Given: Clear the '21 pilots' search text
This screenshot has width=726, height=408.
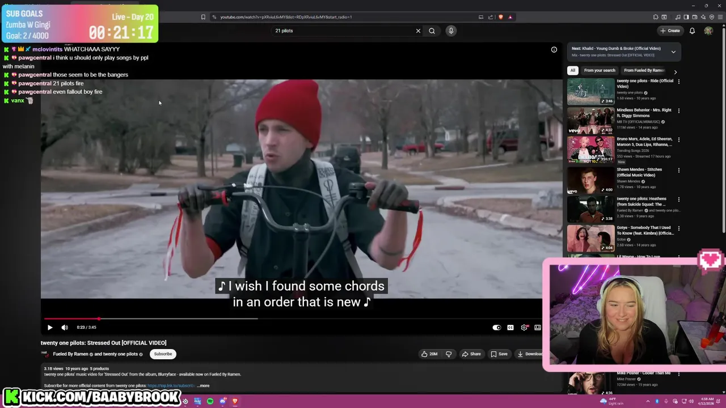Looking at the screenshot, I should 418,31.
